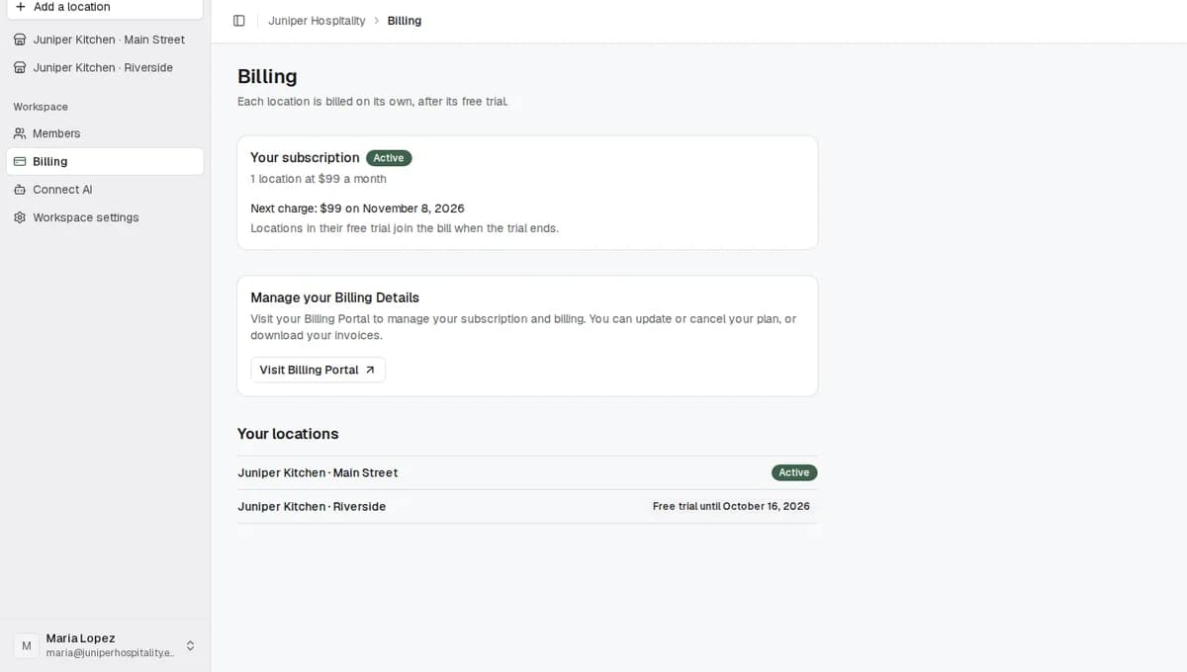The image size is (1187, 672).
Task: Click the Billing card icon in sidebar
Action: (20, 161)
